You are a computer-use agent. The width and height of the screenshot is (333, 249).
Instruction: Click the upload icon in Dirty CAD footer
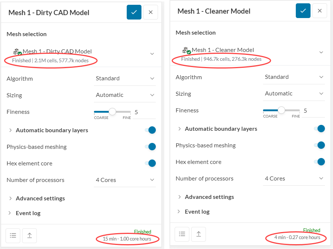click(29, 235)
